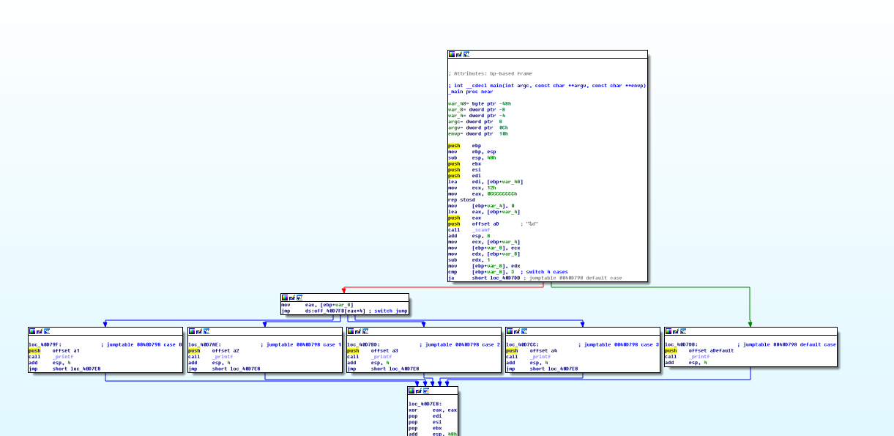Click the pencil icon on the case 1 node
Image resolution: width=894 pixels, height=436 pixels.
coord(199,331)
